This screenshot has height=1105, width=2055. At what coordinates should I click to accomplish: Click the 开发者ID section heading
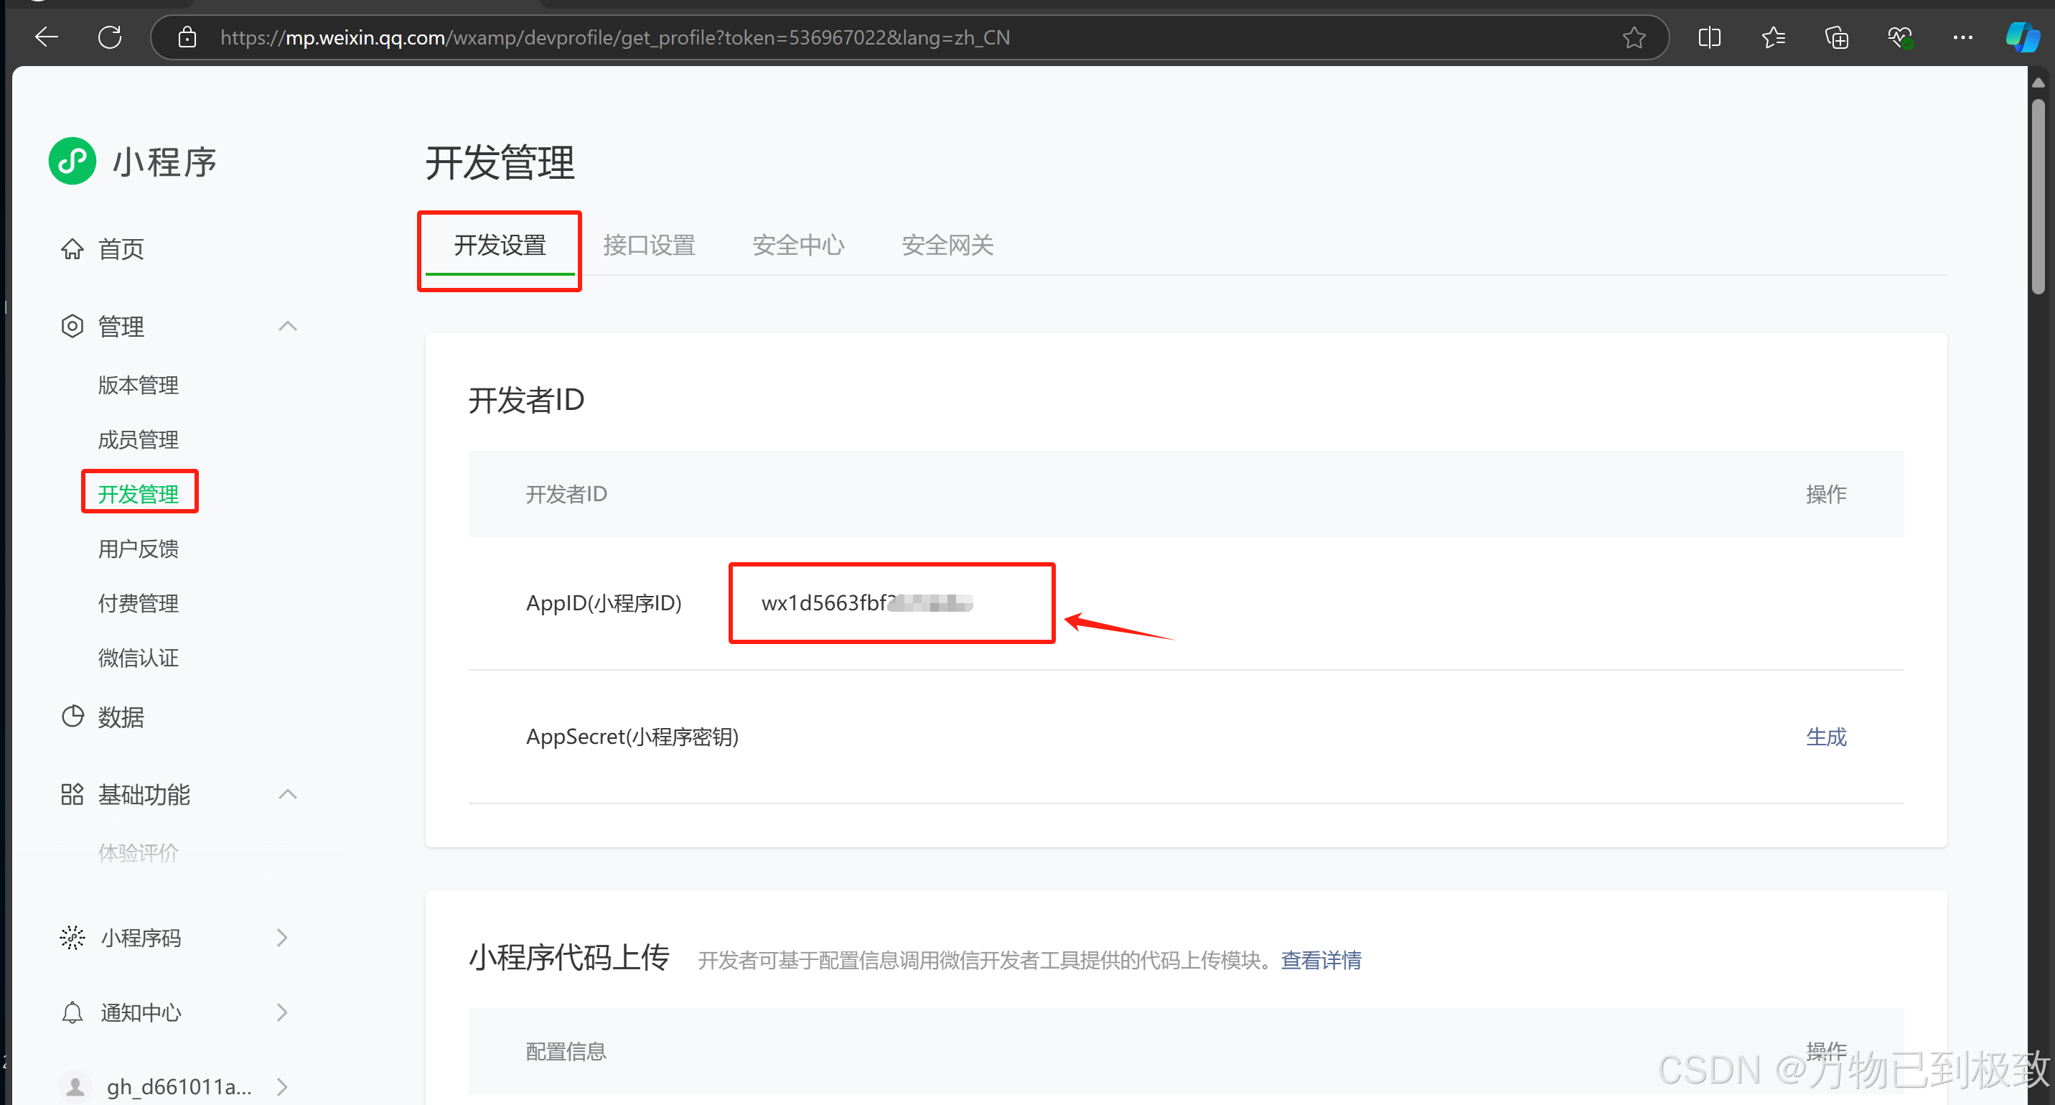(x=527, y=400)
